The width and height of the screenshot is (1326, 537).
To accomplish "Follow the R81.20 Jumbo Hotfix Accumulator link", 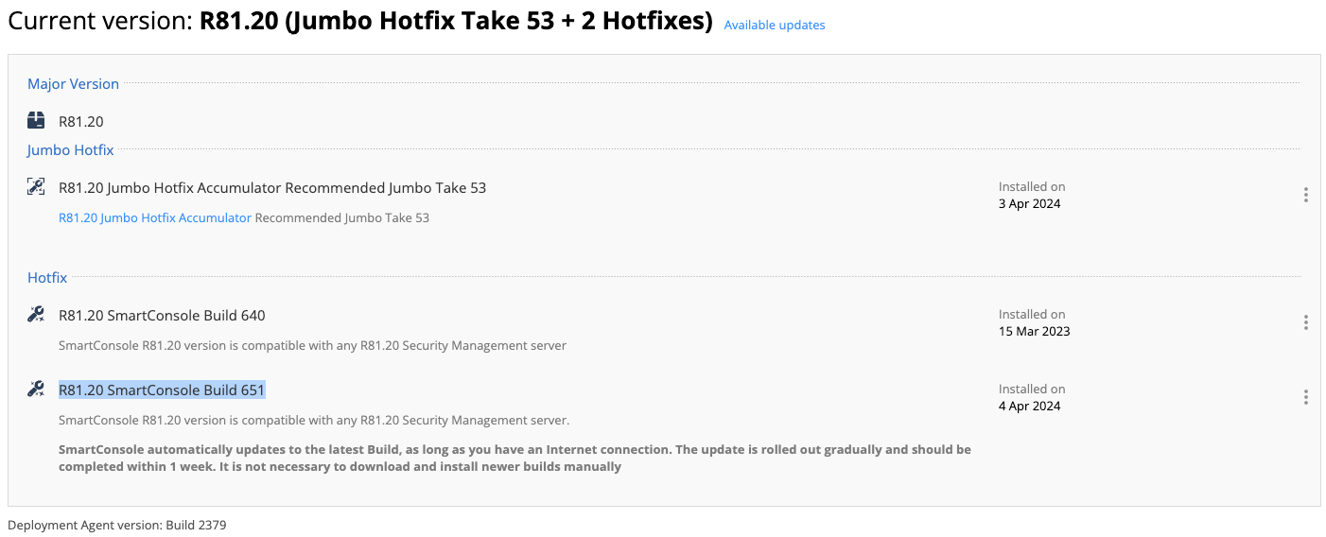I will 155,217.
